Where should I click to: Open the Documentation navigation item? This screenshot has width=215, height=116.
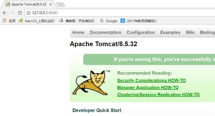105,32
